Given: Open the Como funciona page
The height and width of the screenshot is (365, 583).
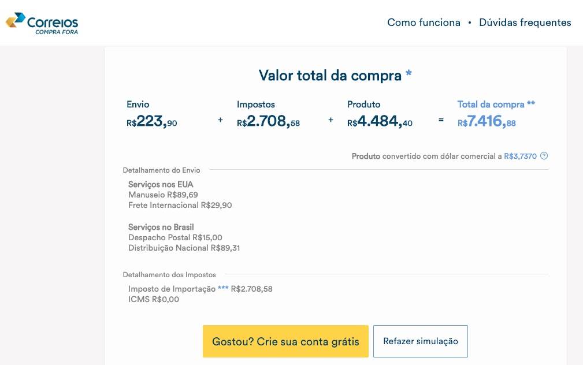Looking at the screenshot, I should tap(424, 23).
